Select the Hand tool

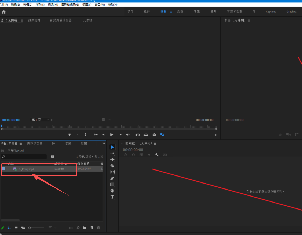[x=112, y=191]
